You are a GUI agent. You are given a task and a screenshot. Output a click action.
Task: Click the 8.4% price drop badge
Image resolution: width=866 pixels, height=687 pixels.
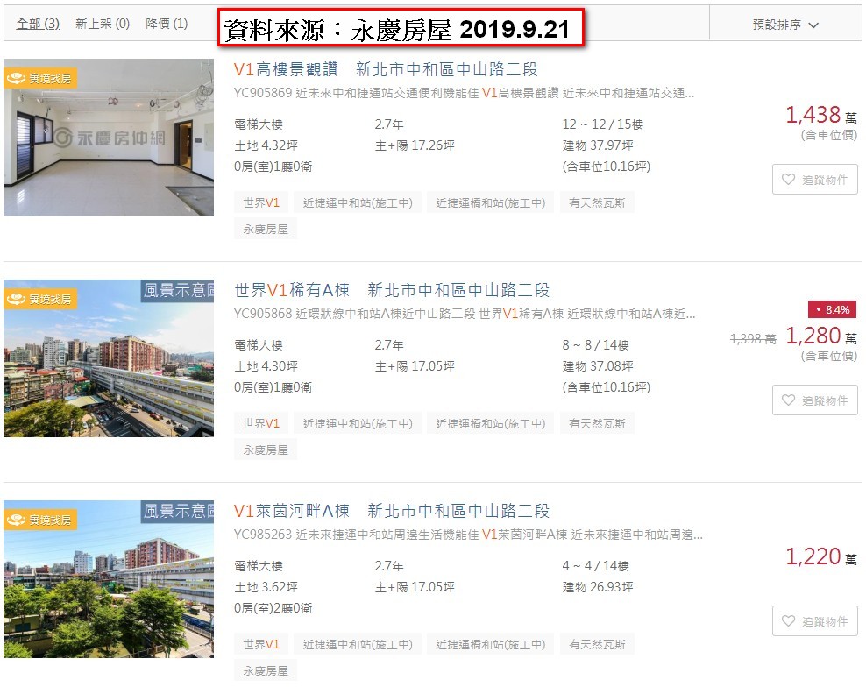[x=833, y=310]
